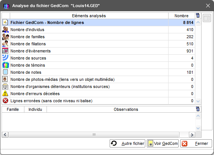The height and width of the screenshot is (155, 214).
Task: Select the individuals people icon
Action: (x=6, y=30)
